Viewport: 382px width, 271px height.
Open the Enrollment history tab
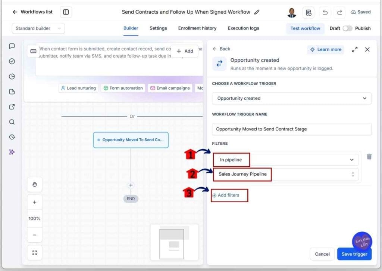coord(197,28)
